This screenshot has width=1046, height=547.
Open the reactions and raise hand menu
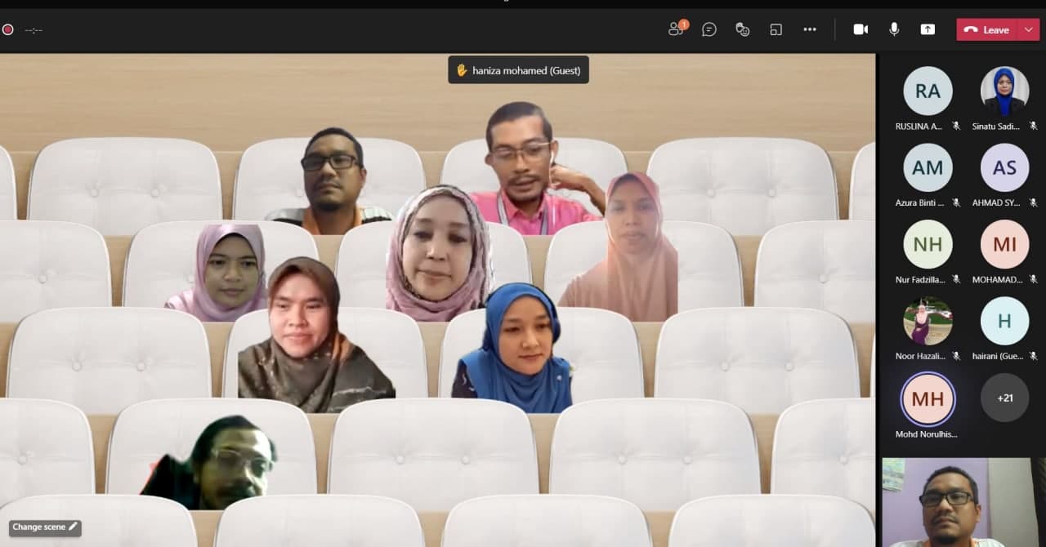pyautogui.click(x=743, y=29)
